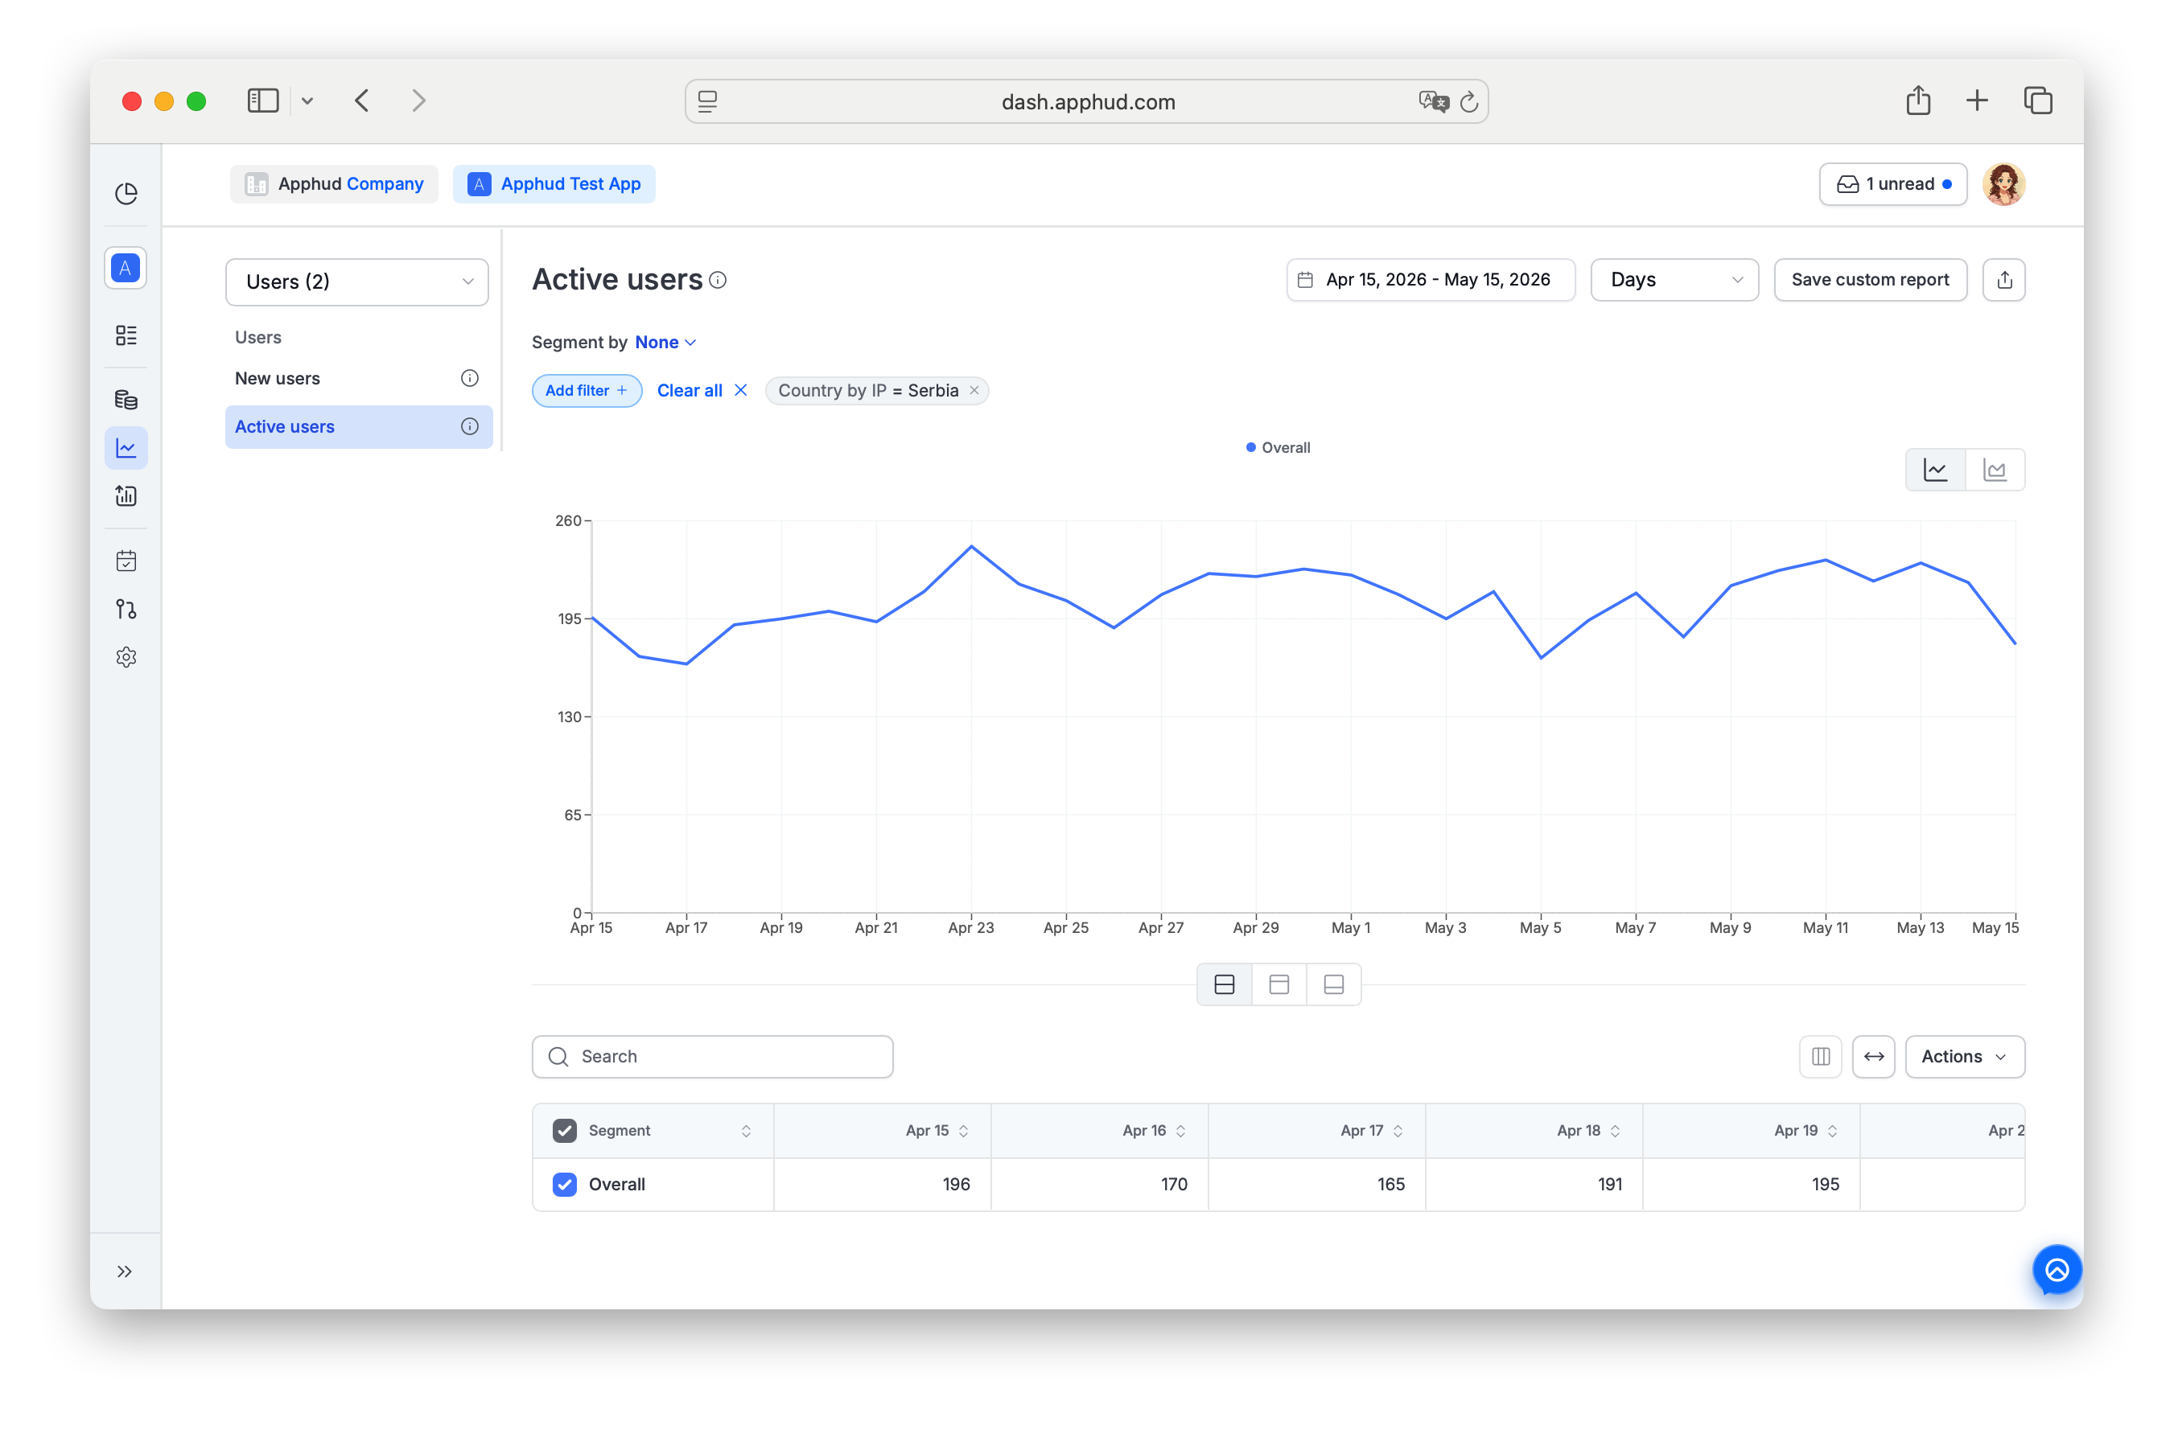Viewport: 2174px width, 1430px height.
Task: Show table-only layout
Action: pos(1334,984)
